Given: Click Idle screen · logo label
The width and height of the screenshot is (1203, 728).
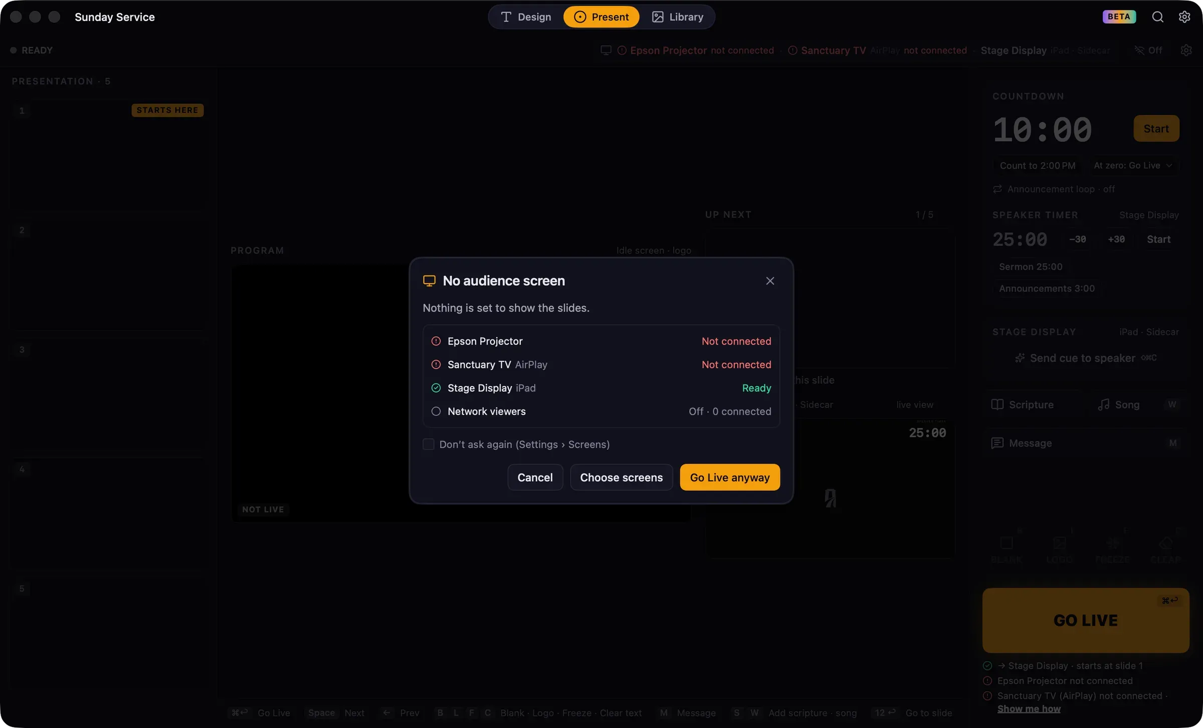Looking at the screenshot, I should 654,250.
